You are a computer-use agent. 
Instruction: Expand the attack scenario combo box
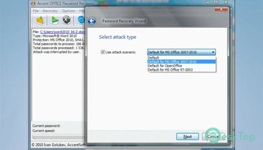pyautogui.click(x=181, y=52)
